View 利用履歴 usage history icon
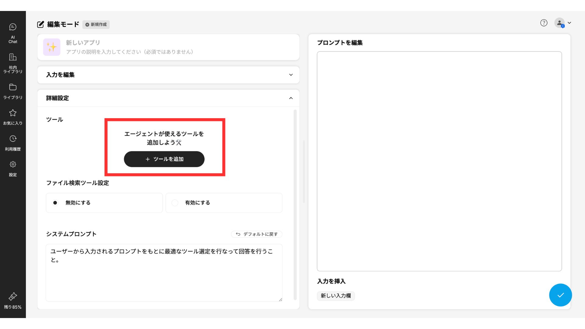Screen dimensions: 585x329 pos(13,139)
